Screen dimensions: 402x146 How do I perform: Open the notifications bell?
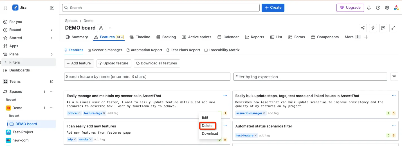(x=369, y=8)
